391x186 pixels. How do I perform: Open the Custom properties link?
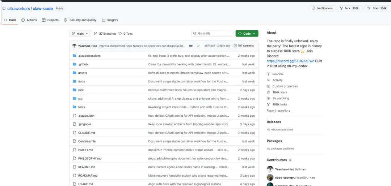click(x=285, y=86)
